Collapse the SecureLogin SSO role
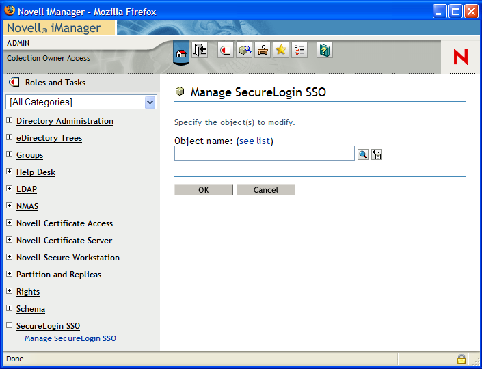482x369 pixels. point(10,325)
